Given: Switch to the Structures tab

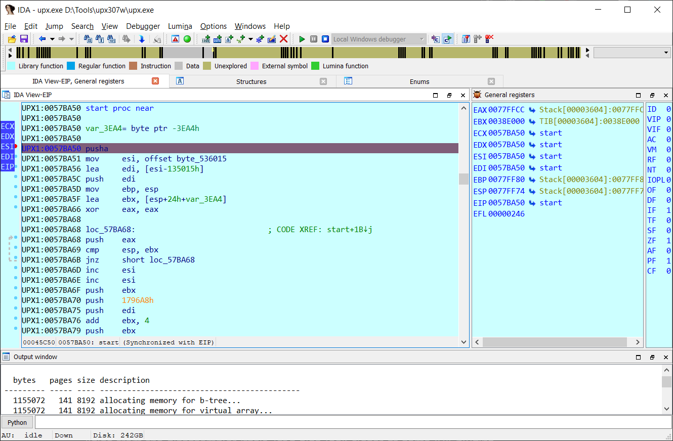Looking at the screenshot, I should (x=251, y=81).
